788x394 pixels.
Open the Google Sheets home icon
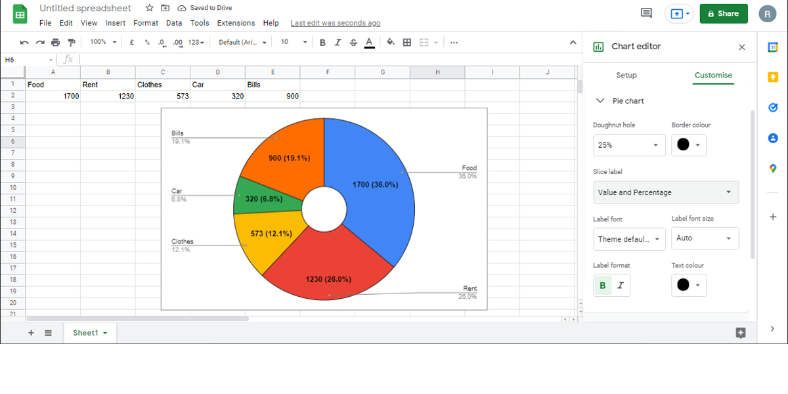[20, 14]
